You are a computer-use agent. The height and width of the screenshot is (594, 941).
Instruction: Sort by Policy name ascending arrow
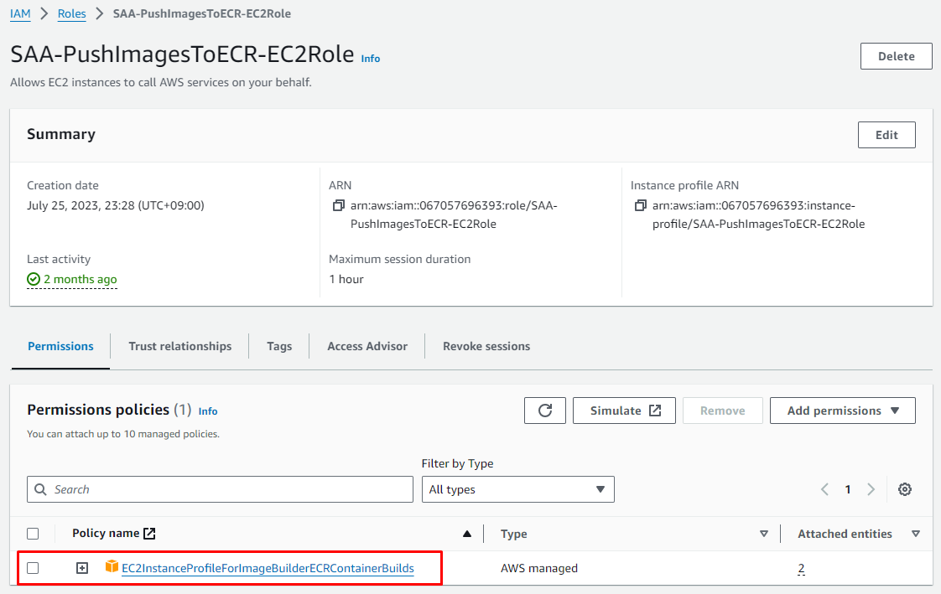pos(467,534)
